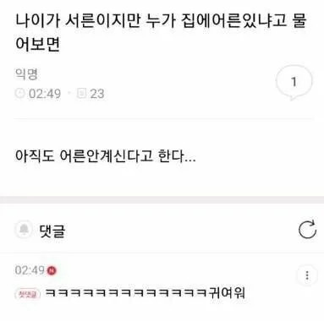This screenshot has height=321, width=324.
Task: Open the three-dot comment options menu
Action: pyautogui.click(x=307, y=275)
